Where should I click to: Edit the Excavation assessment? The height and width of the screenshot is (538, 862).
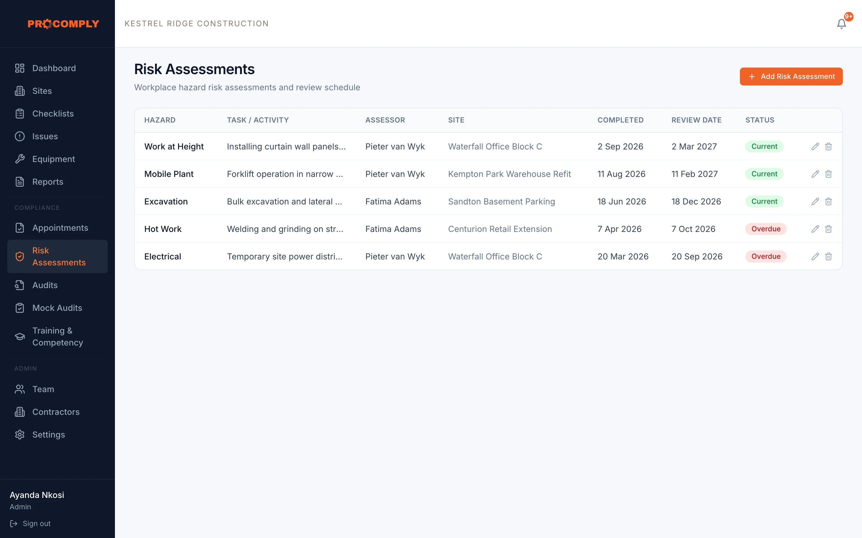click(x=815, y=201)
